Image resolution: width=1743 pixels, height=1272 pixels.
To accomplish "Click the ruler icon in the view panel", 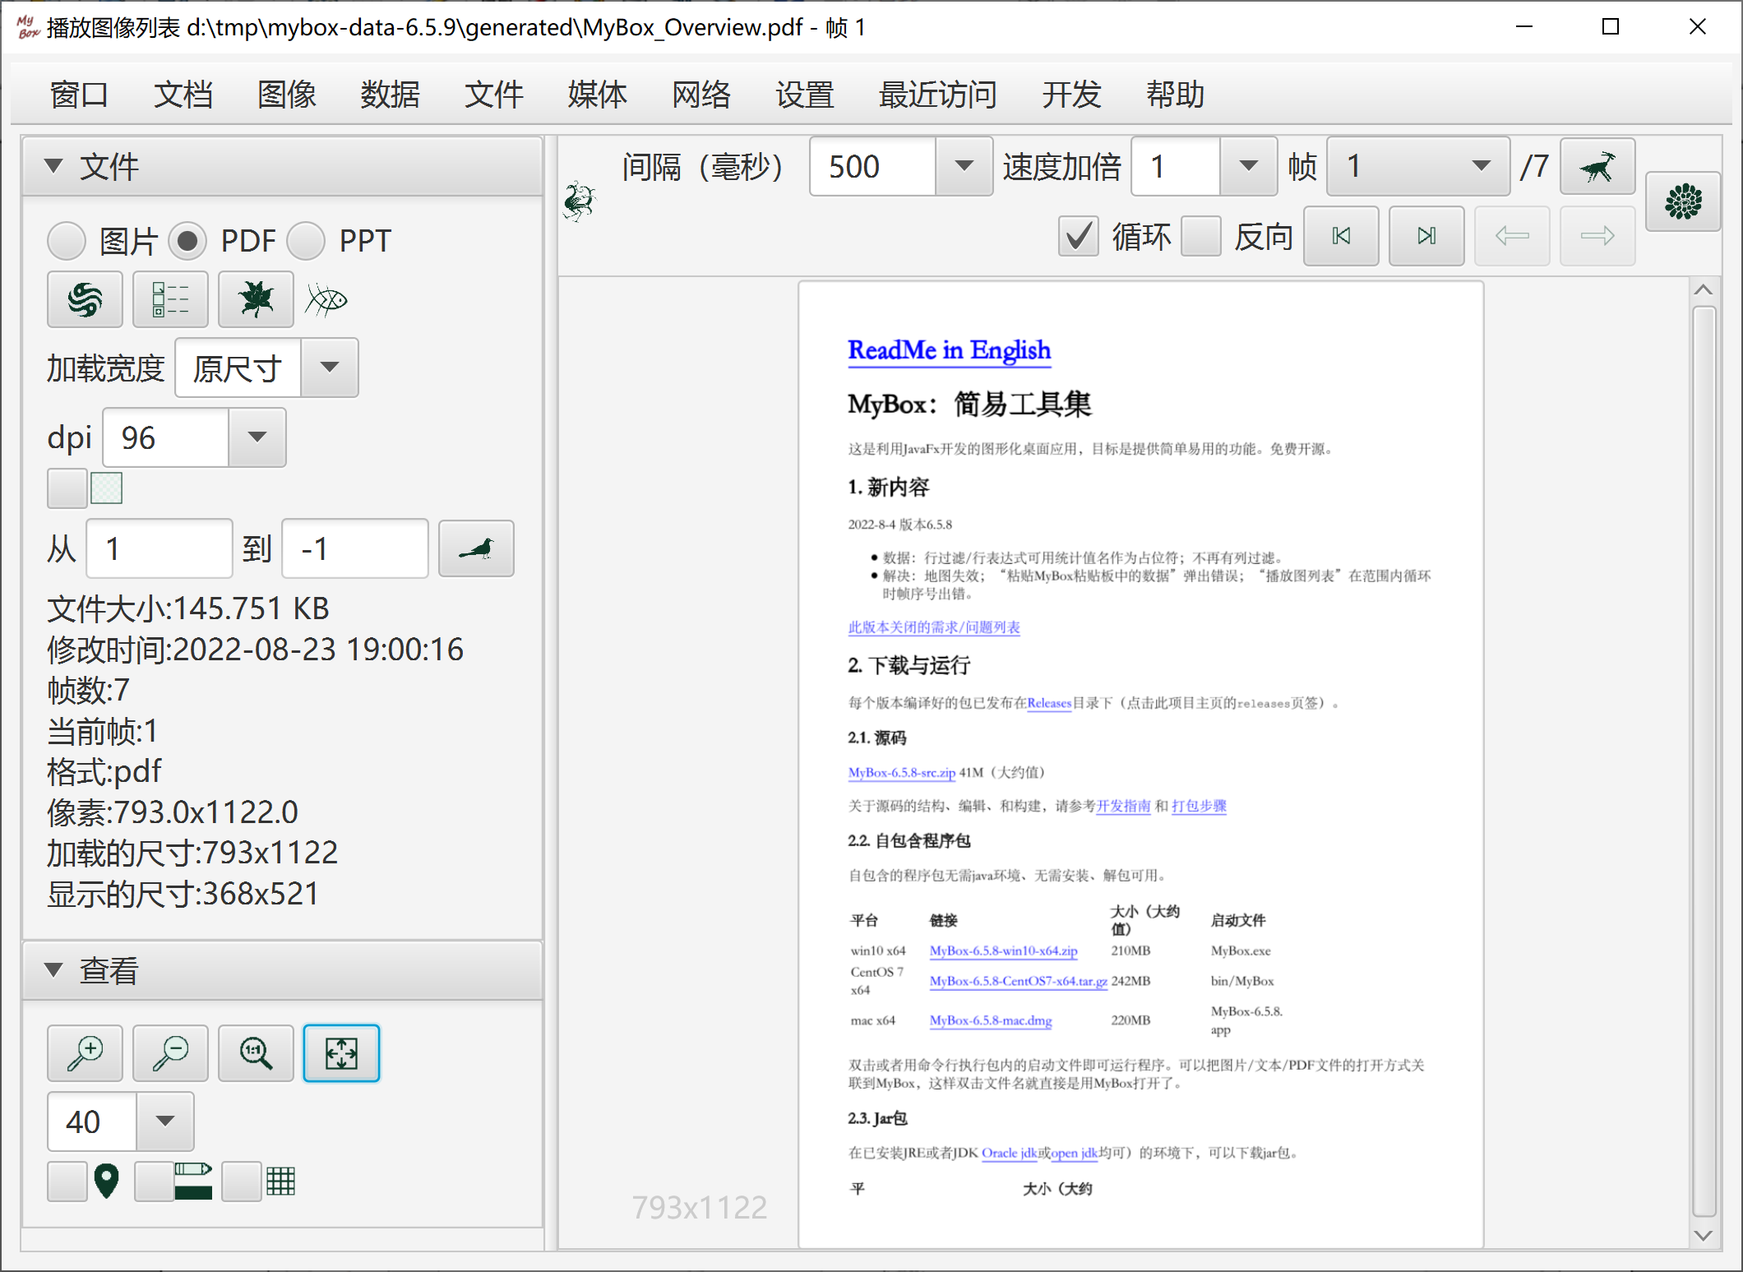I will click(193, 1182).
